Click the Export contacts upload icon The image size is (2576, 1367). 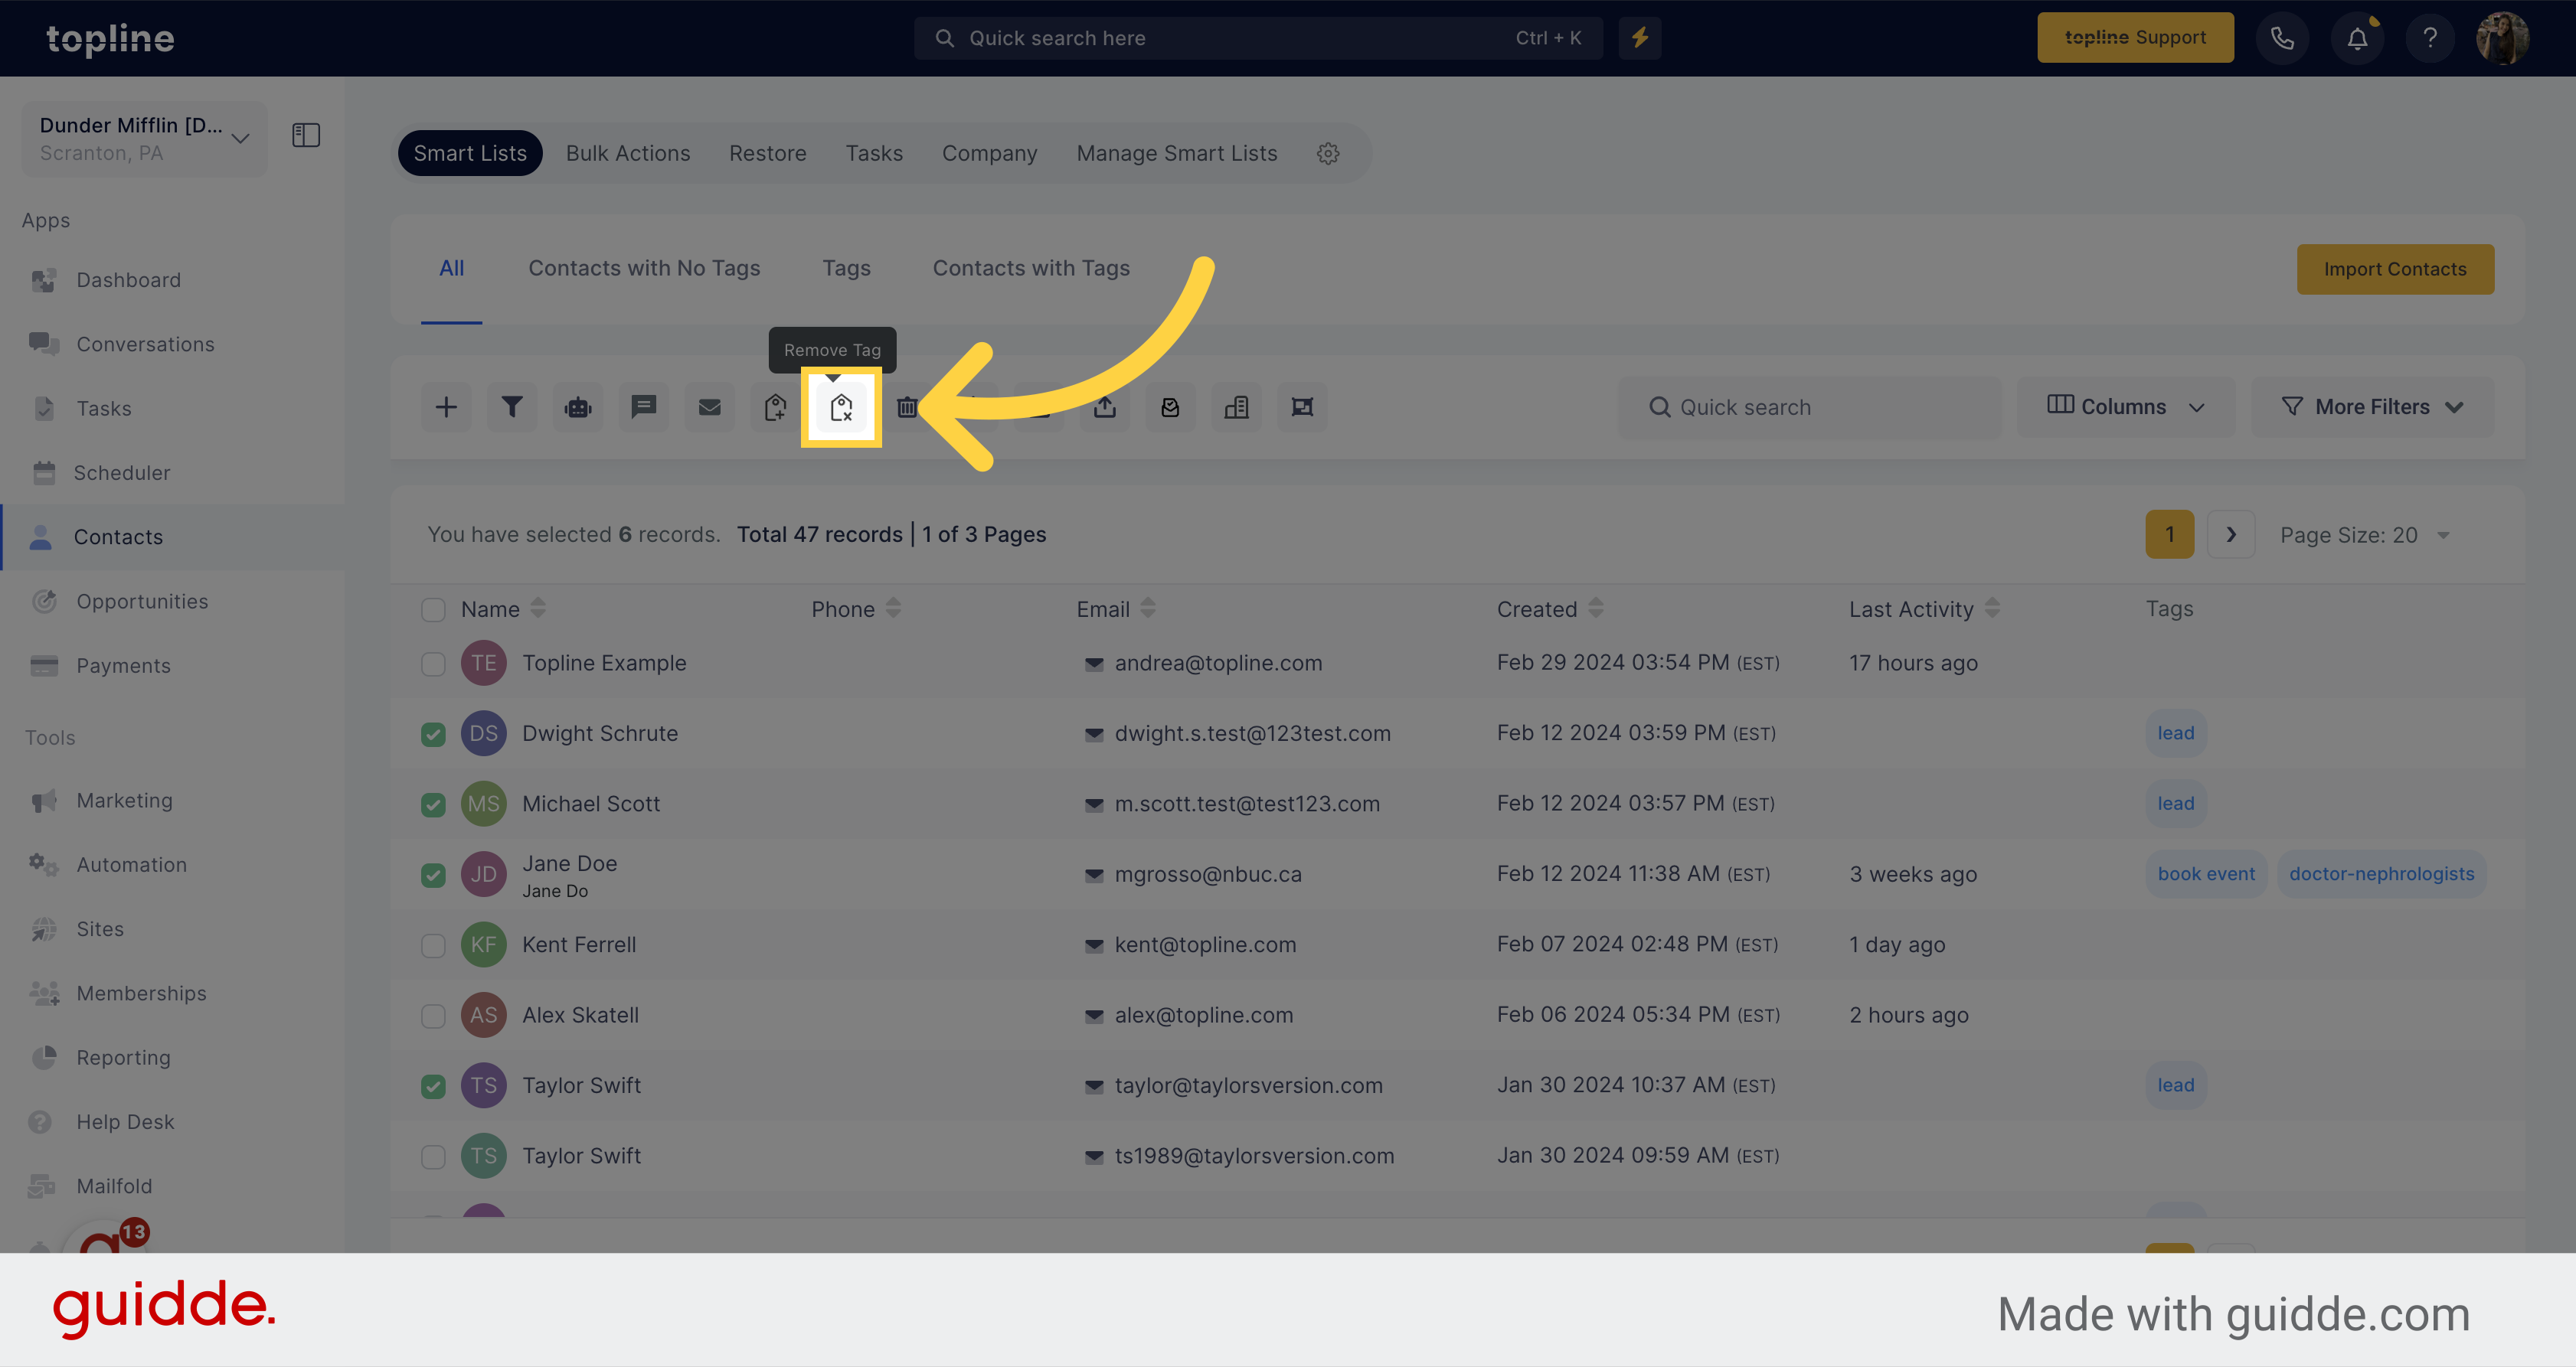pyautogui.click(x=1105, y=408)
